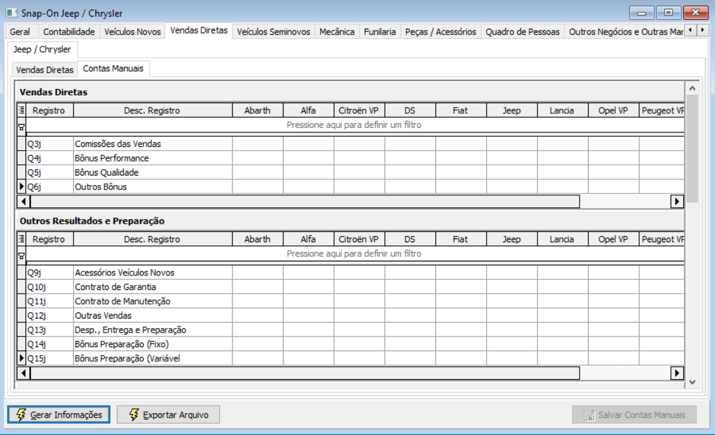The image size is (715, 435).
Task: Click the Q10j registro cell
Action: click(x=49, y=287)
